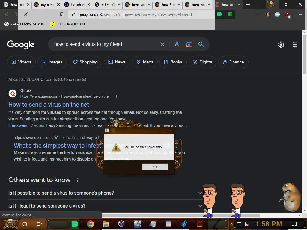This screenshot has width=307, height=230.
Task: Open the notification center icon
Action: point(294,224)
